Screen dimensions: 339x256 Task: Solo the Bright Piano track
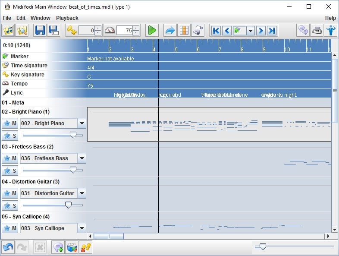(10, 136)
